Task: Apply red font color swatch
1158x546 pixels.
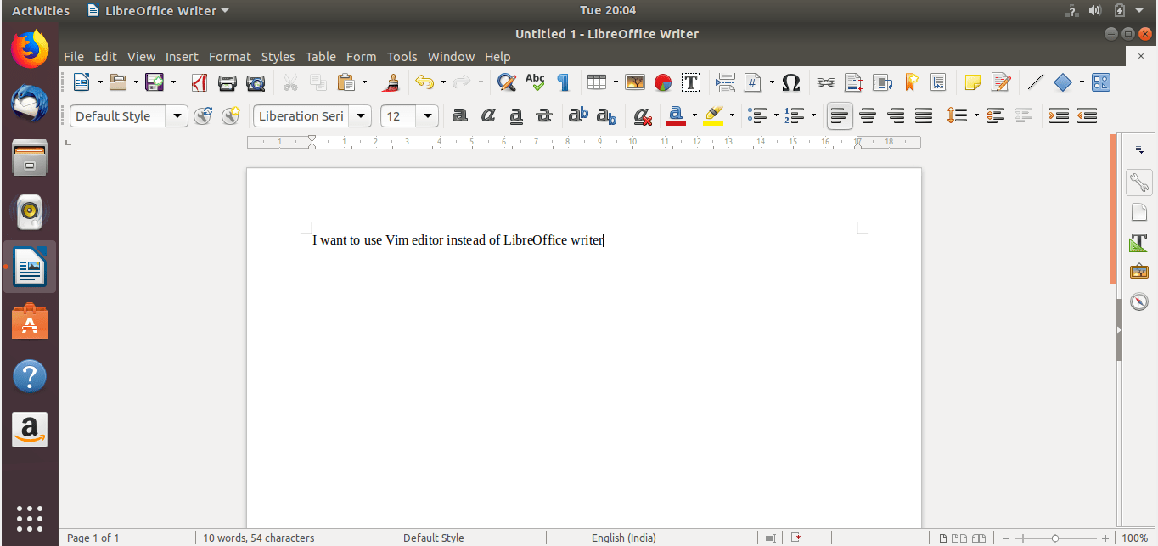Action: click(x=676, y=115)
